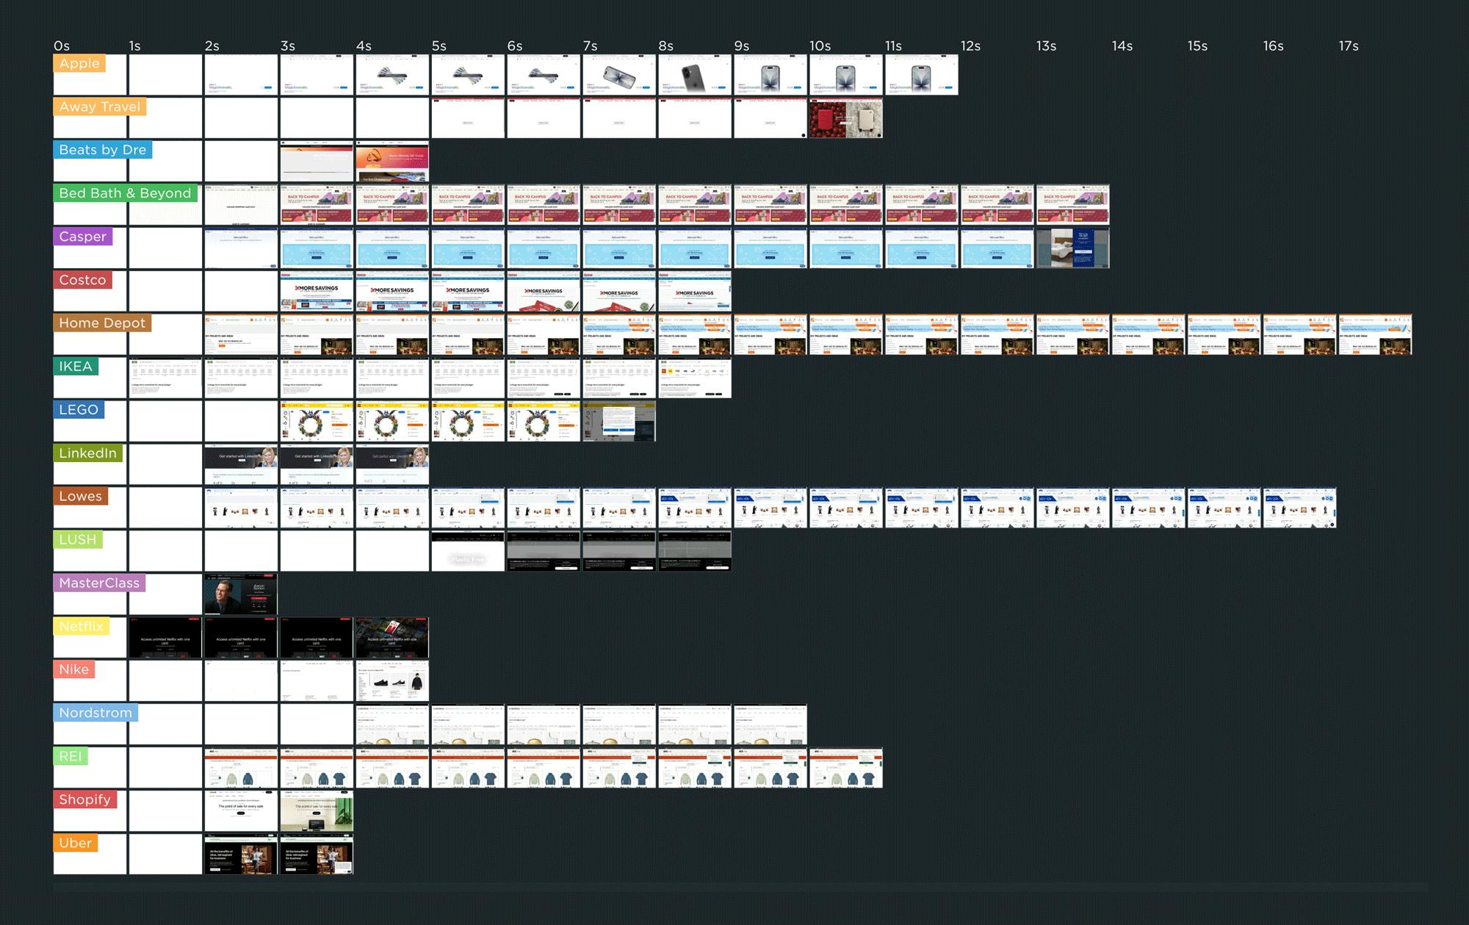Select IKEA's first frame at 1s
Viewport: 1469px width, 925px height.
[x=165, y=378]
